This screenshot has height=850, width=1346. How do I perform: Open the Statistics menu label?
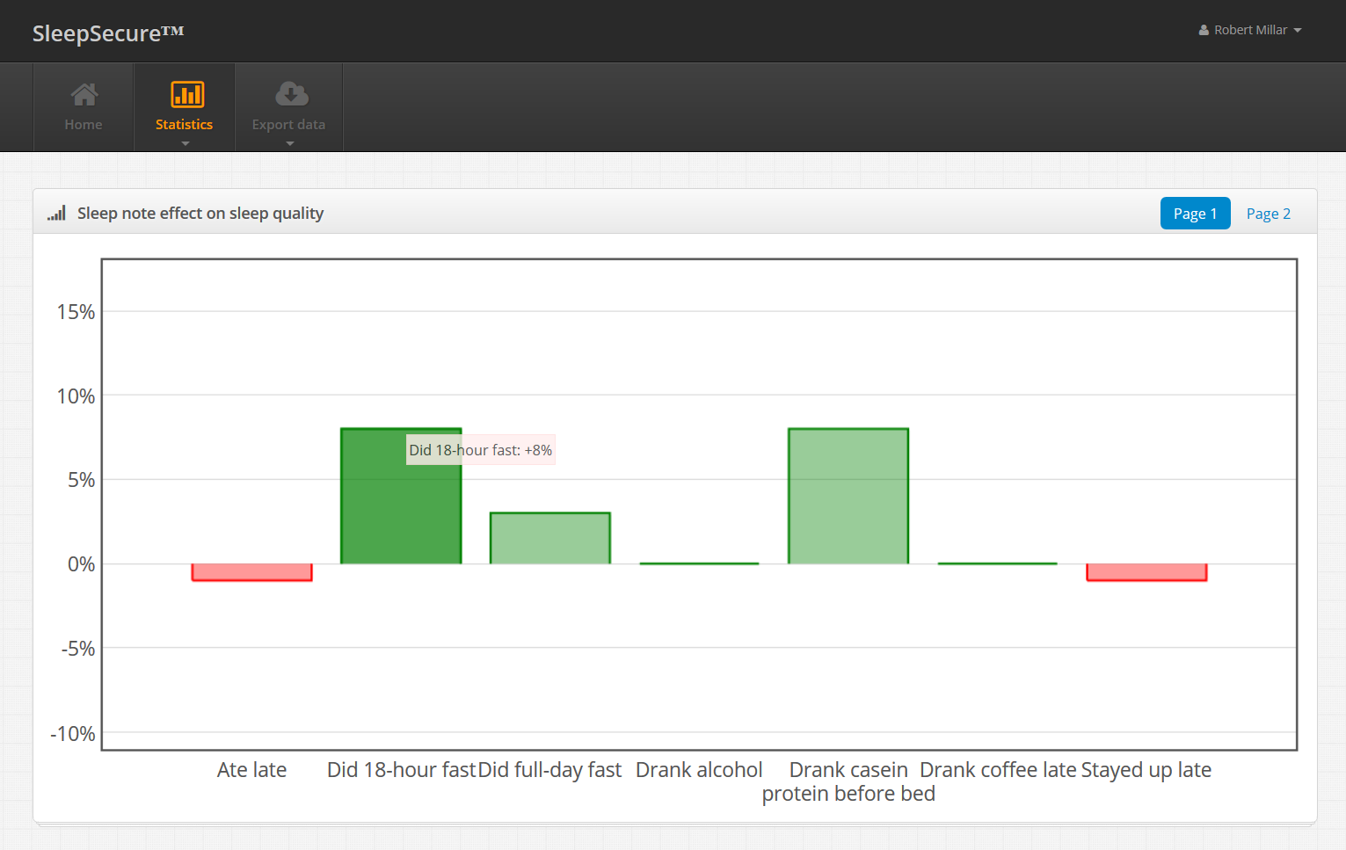pos(184,125)
